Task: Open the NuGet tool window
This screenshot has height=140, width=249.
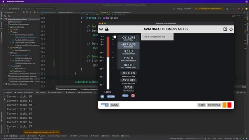Action: [116, 136]
